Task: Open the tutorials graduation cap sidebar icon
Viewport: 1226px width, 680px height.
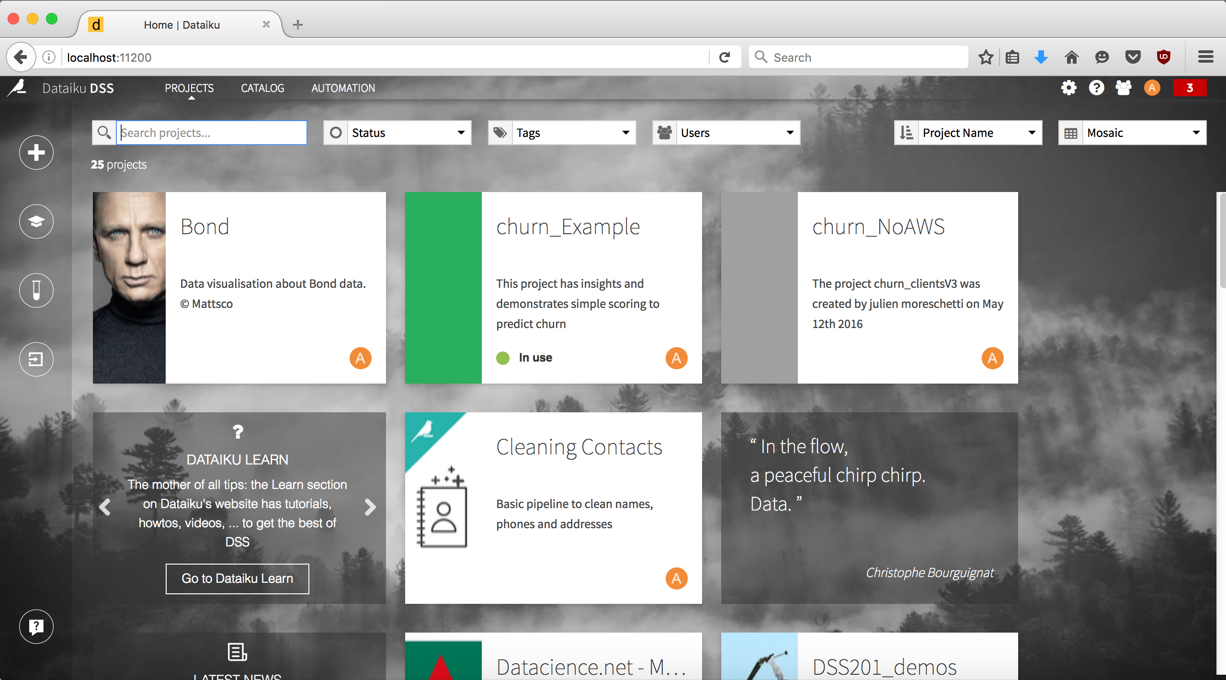Action: pos(36,221)
